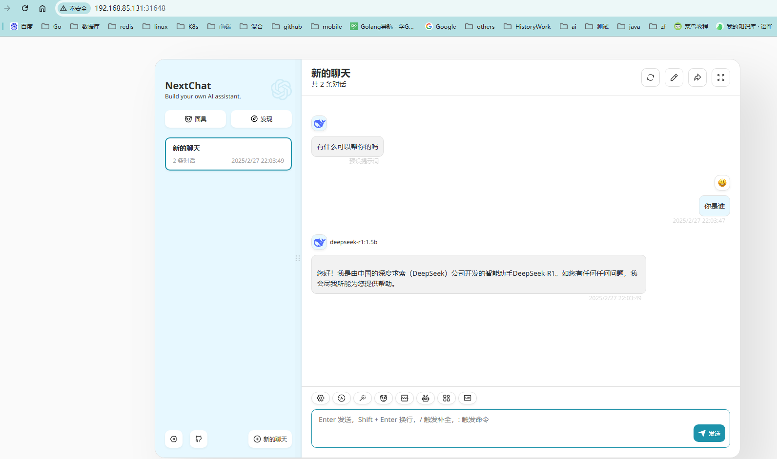The height and width of the screenshot is (459, 777).
Task: Expand the Go bookmark folder
Action: 51,26
